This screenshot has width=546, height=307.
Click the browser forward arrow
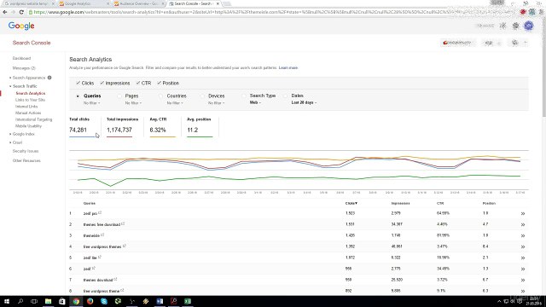14,12
